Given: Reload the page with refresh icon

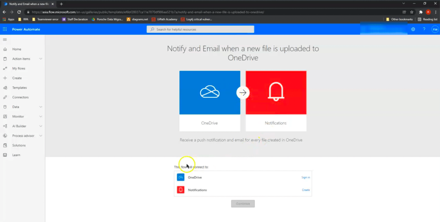Looking at the screenshot, I should (x=19, y=12).
